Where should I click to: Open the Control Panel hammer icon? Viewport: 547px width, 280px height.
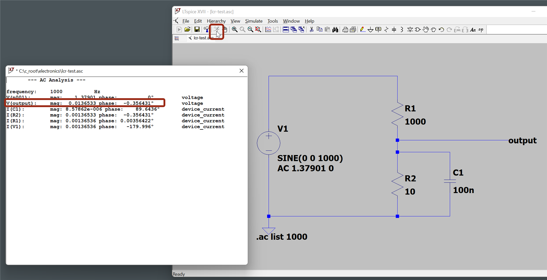point(207,30)
